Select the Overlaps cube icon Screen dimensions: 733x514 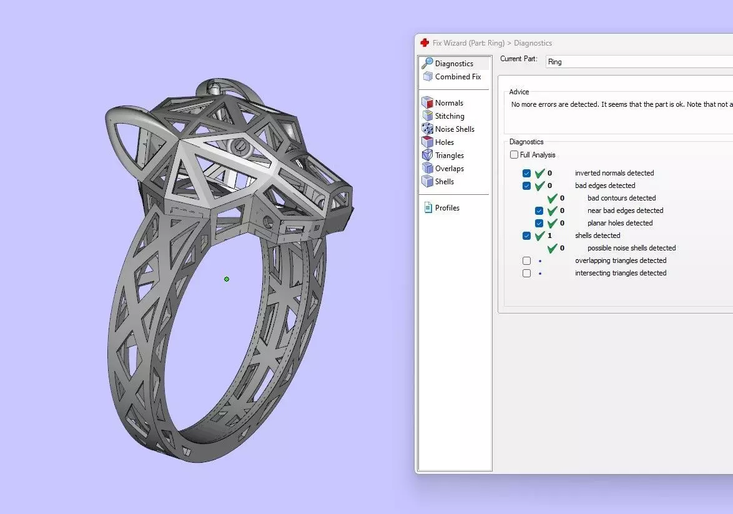[427, 168]
